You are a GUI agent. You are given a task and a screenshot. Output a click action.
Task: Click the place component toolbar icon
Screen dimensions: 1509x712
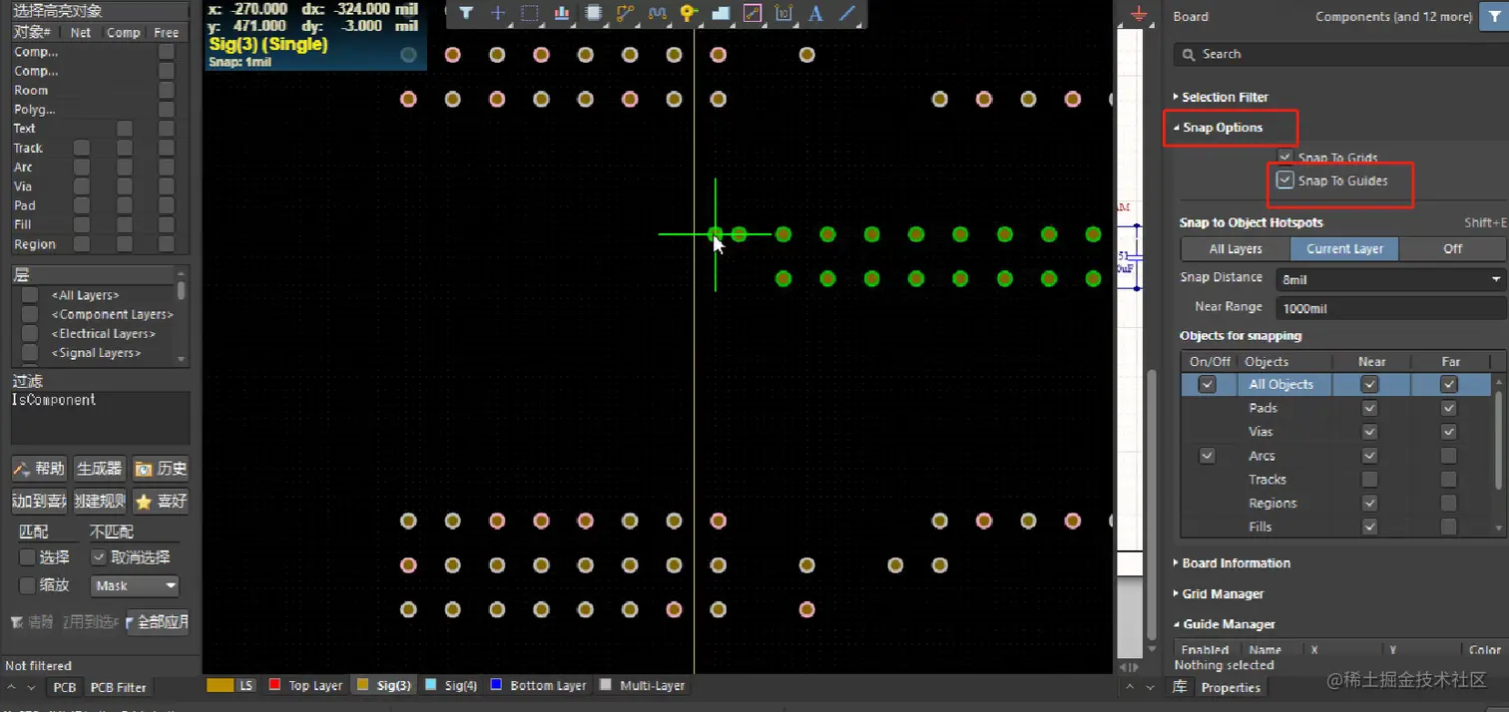(594, 14)
